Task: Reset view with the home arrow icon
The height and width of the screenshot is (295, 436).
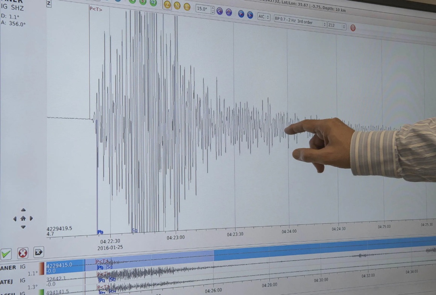Action: 23,219
